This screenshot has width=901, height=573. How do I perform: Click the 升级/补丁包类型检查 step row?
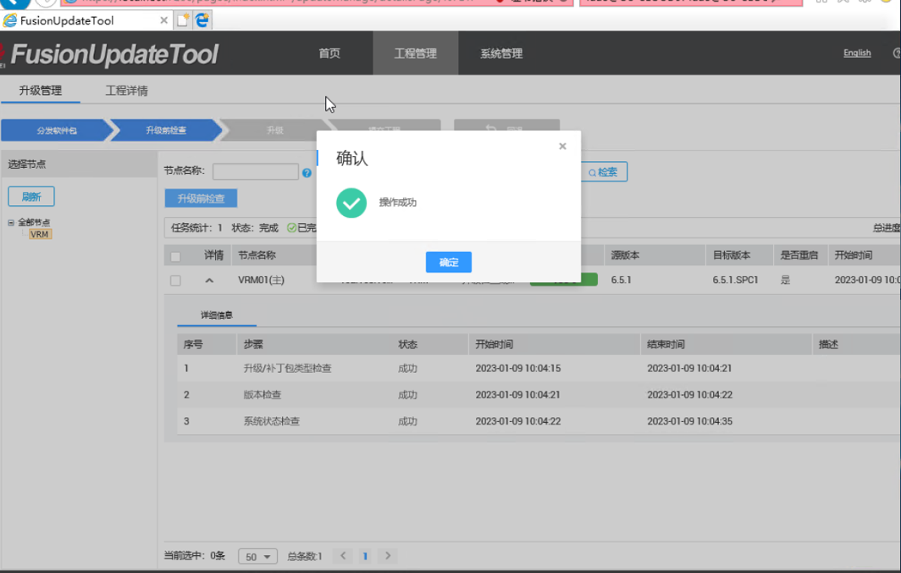[539, 368]
